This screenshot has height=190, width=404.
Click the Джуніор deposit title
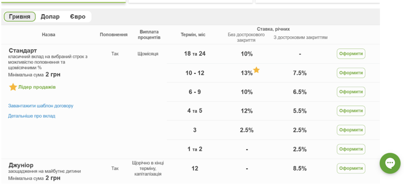21,165
